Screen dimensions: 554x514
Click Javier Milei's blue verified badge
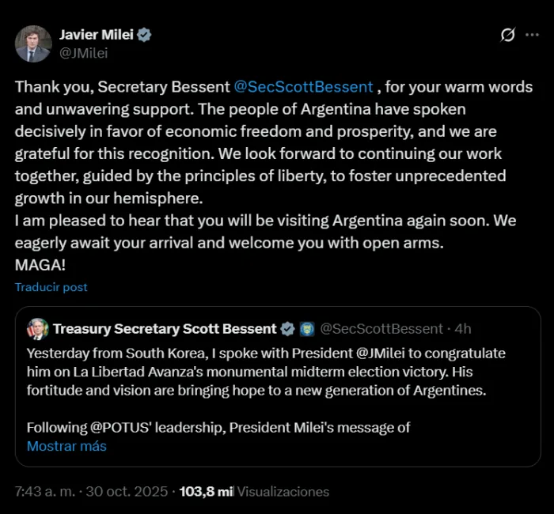tap(145, 35)
